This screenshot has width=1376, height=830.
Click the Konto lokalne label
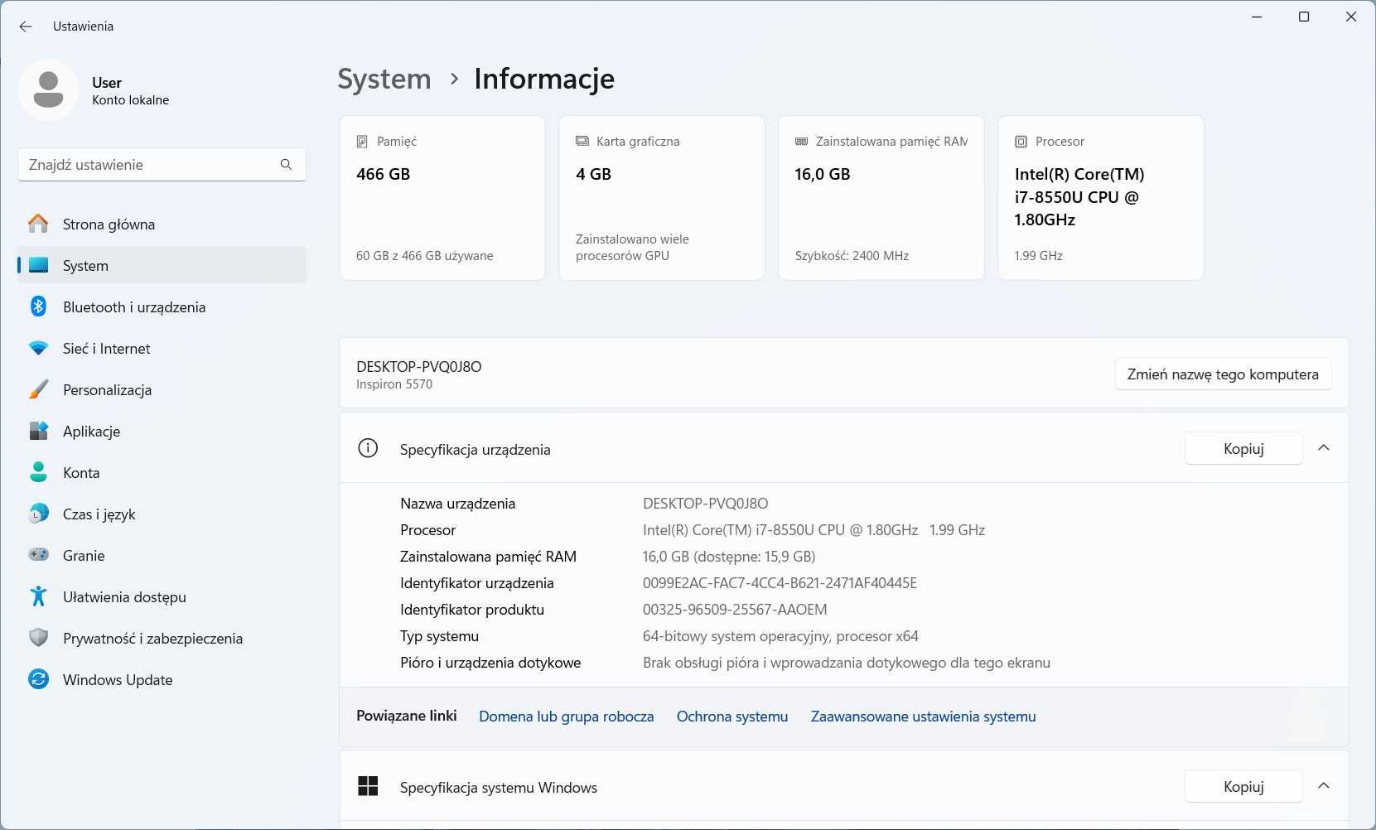pyautogui.click(x=131, y=100)
